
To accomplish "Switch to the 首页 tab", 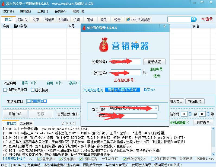I will [x=8, y=20].
